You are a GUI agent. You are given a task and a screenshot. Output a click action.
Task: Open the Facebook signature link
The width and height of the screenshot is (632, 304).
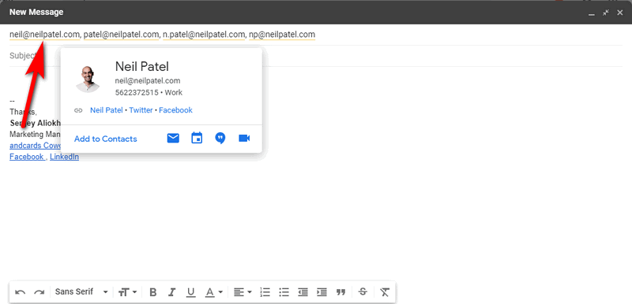[27, 157]
